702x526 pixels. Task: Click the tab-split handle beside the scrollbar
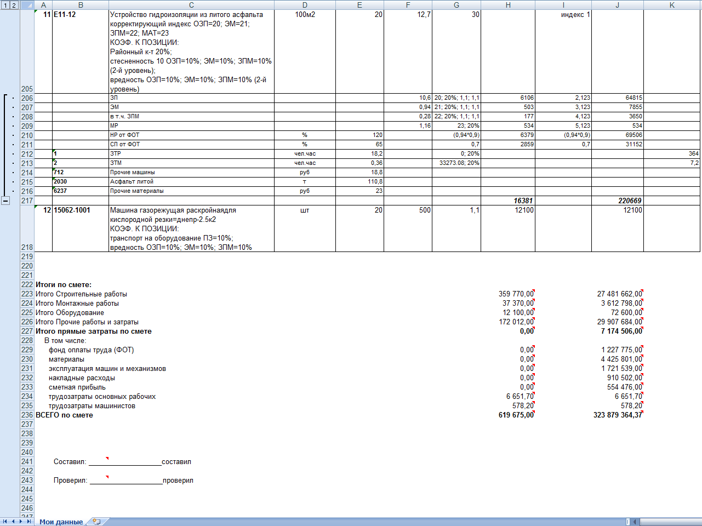pyautogui.click(x=628, y=522)
